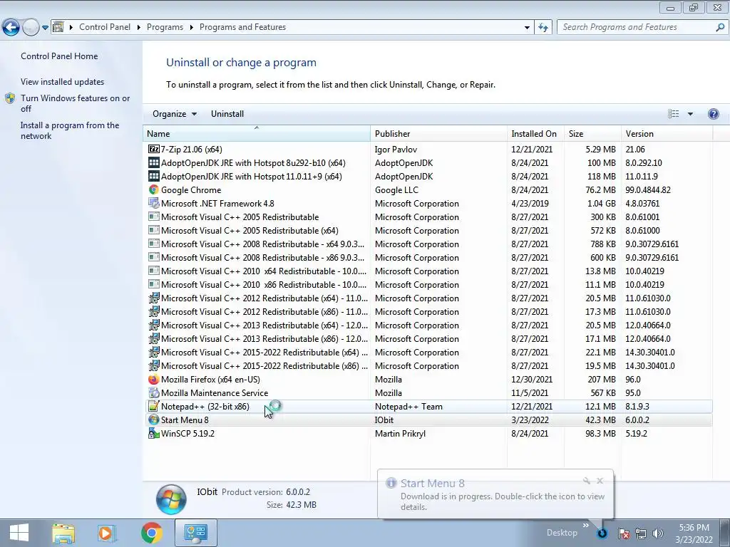This screenshot has width=730, height=547.
Task: Click the Desktop toolbar label in taskbar
Action: 562,533
